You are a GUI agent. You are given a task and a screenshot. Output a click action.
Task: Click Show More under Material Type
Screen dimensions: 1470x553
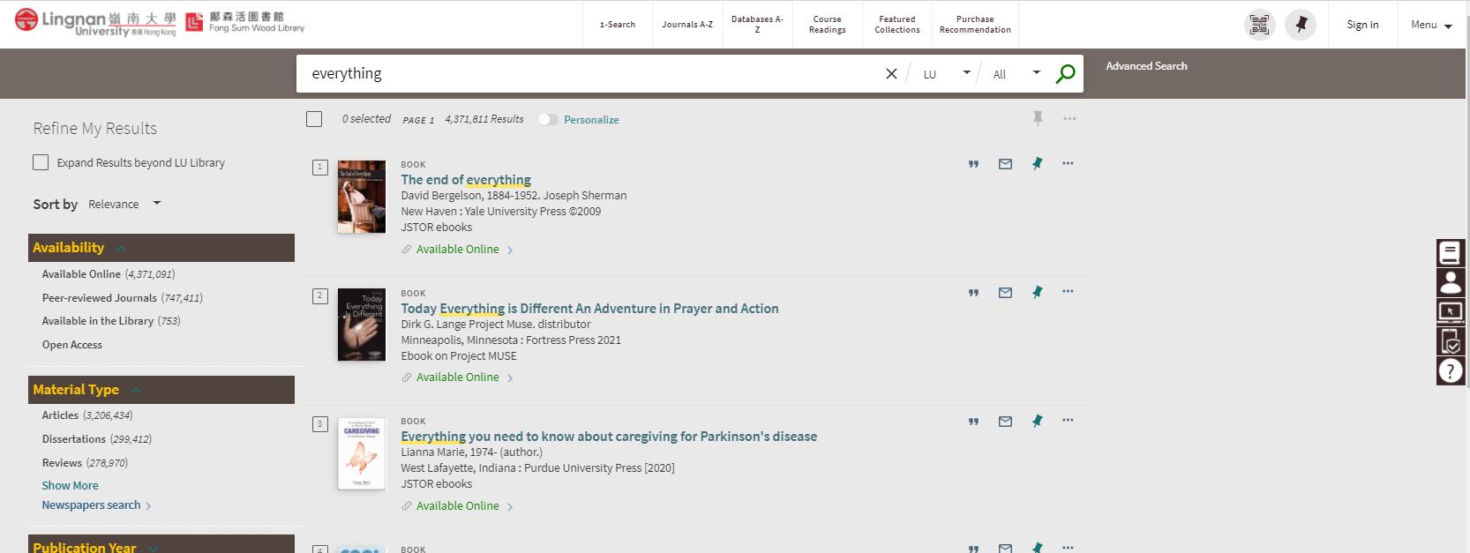[x=70, y=486]
